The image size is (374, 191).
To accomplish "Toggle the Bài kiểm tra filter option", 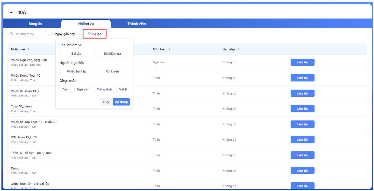I will (112, 54).
